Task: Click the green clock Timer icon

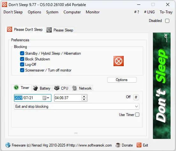Action: pos(16,87)
